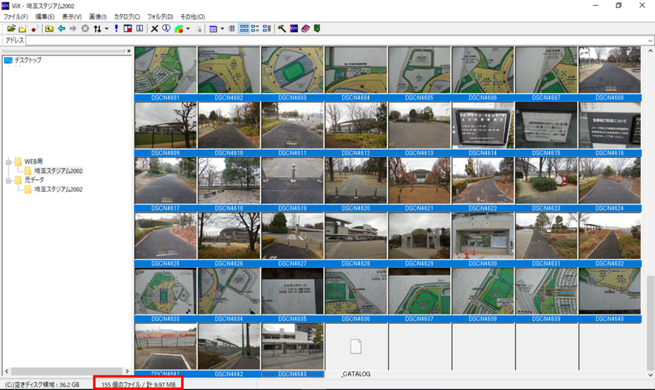Click the sort up-down arrows icon
655x390 pixels.
click(x=97, y=28)
